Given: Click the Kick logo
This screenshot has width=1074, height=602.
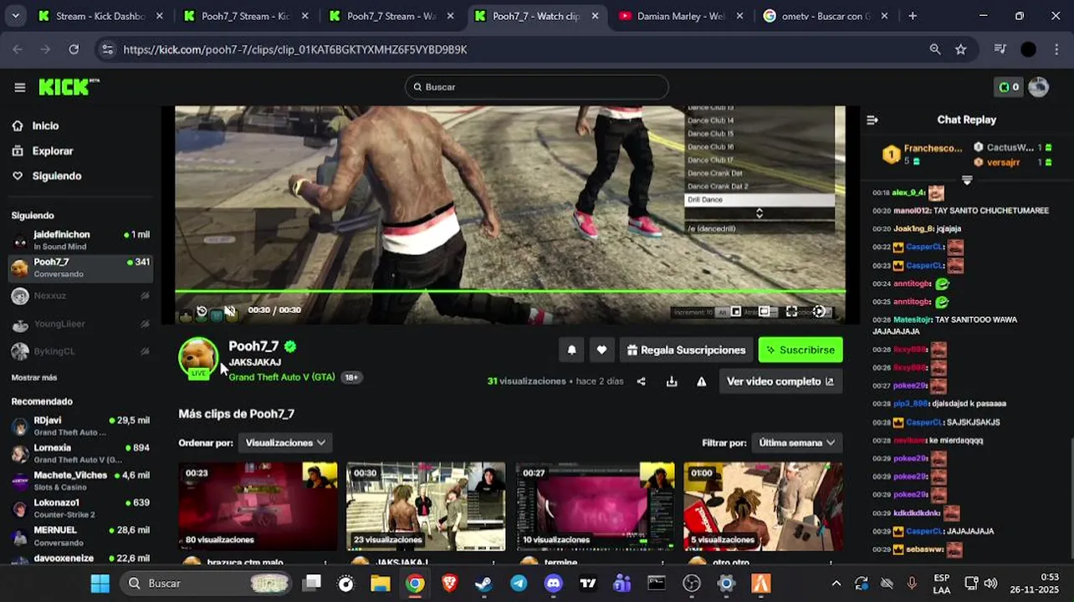Looking at the screenshot, I should (x=69, y=87).
